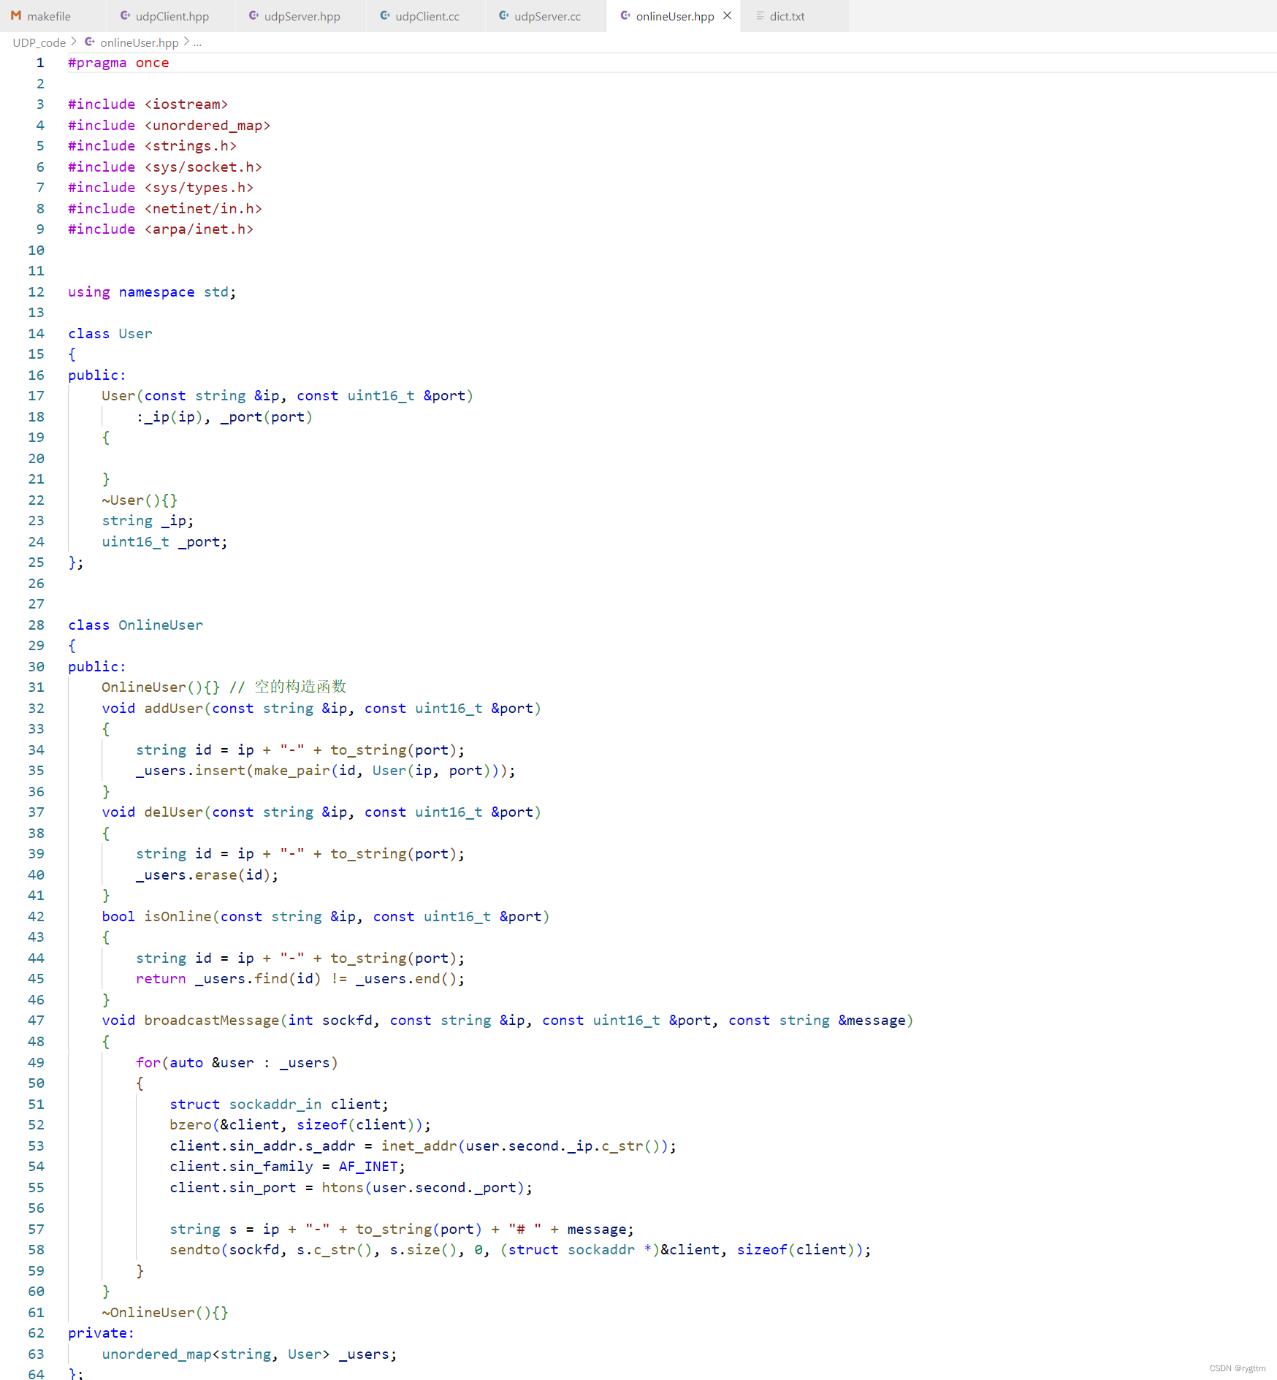Click the '_users.erase(id);' line
Viewport: 1277px width, 1380px height.
pos(207,875)
